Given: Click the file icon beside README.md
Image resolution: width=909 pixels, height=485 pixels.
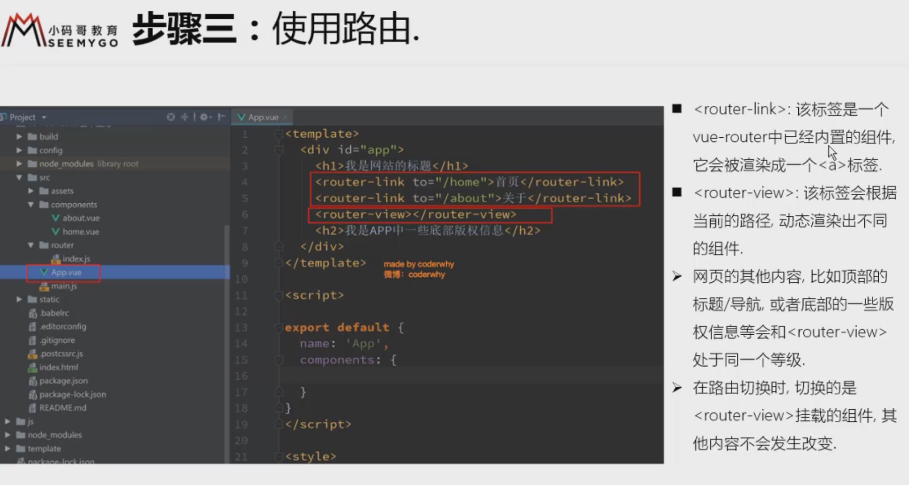Looking at the screenshot, I should pyautogui.click(x=32, y=408).
